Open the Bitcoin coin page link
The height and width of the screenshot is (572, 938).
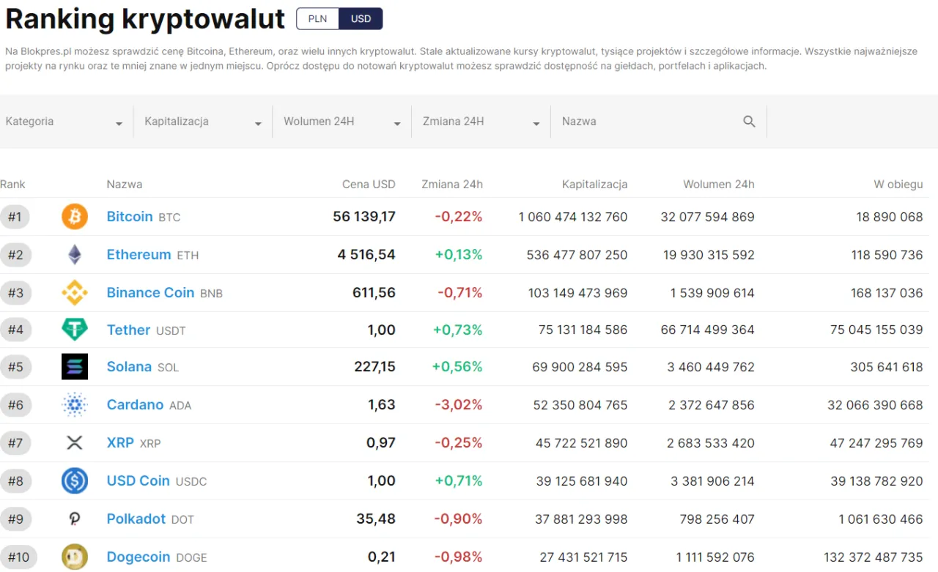[130, 217]
